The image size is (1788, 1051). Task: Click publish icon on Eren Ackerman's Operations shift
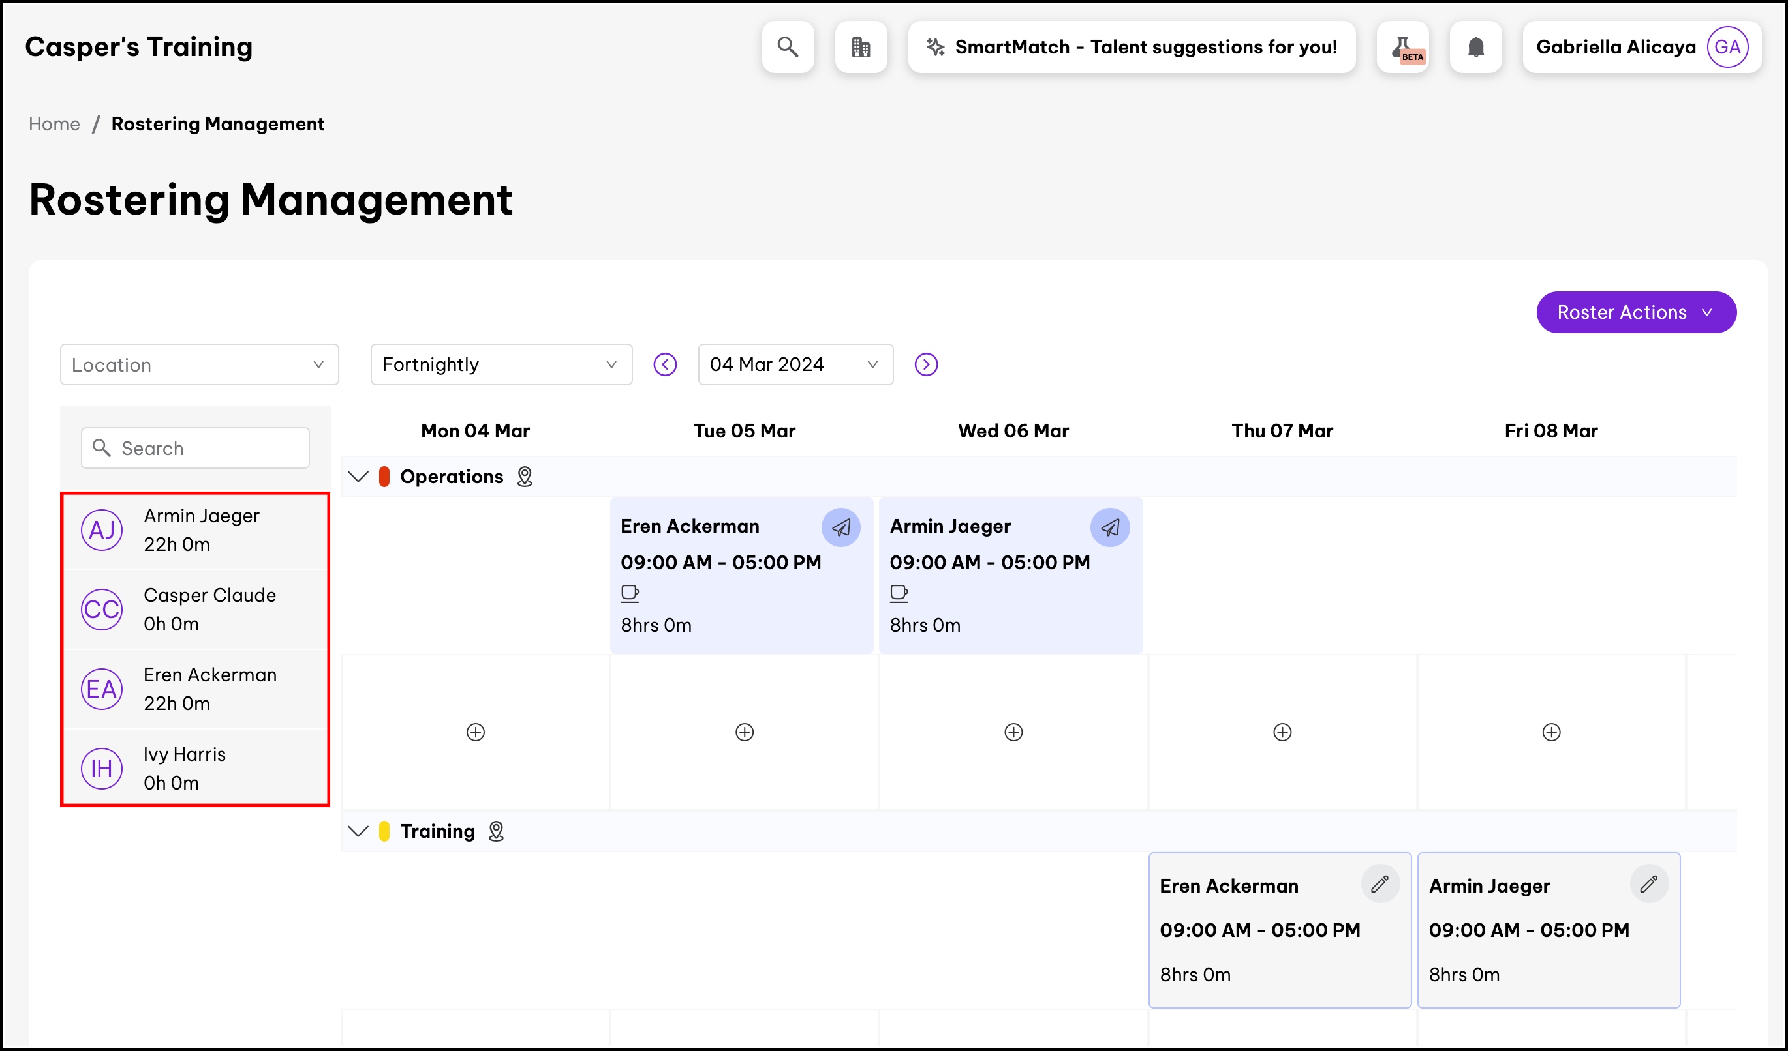[840, 527]
